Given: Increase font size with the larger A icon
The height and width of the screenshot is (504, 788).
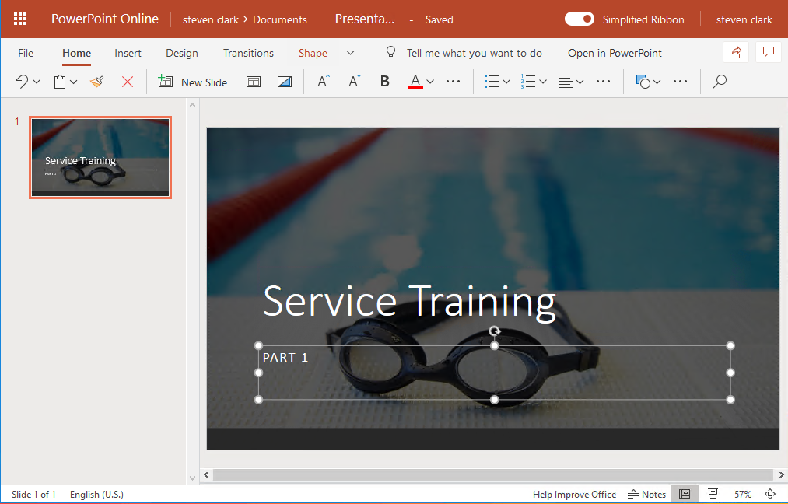Looking at the screenshot, I should pos(324,82).
